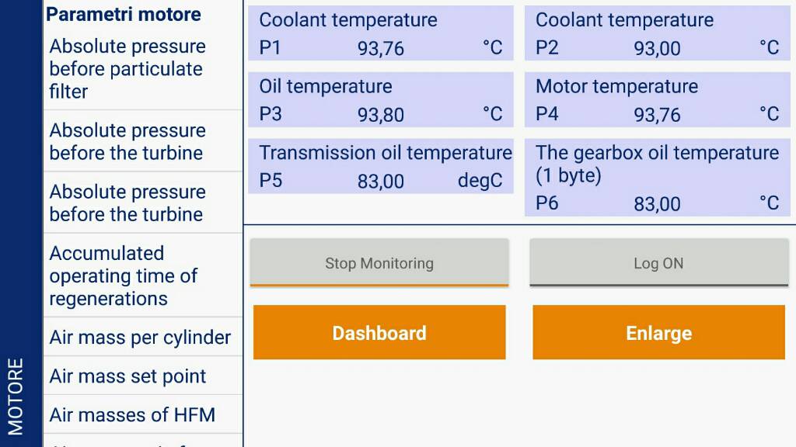The width and height of the screenshot is (796, 447).
Task: Select P5 Transmission oil temperature tile
Action: tap(381, 166)
